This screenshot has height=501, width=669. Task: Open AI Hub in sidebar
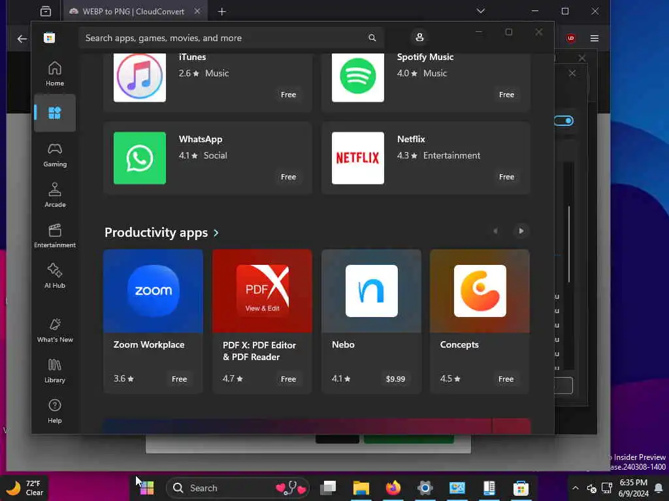pyautogui.click(x=55, y=276)
